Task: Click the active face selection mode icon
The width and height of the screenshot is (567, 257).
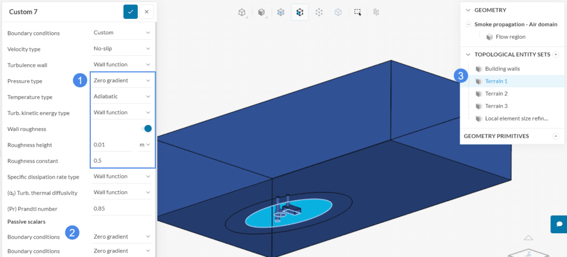Action: point(300,12)
